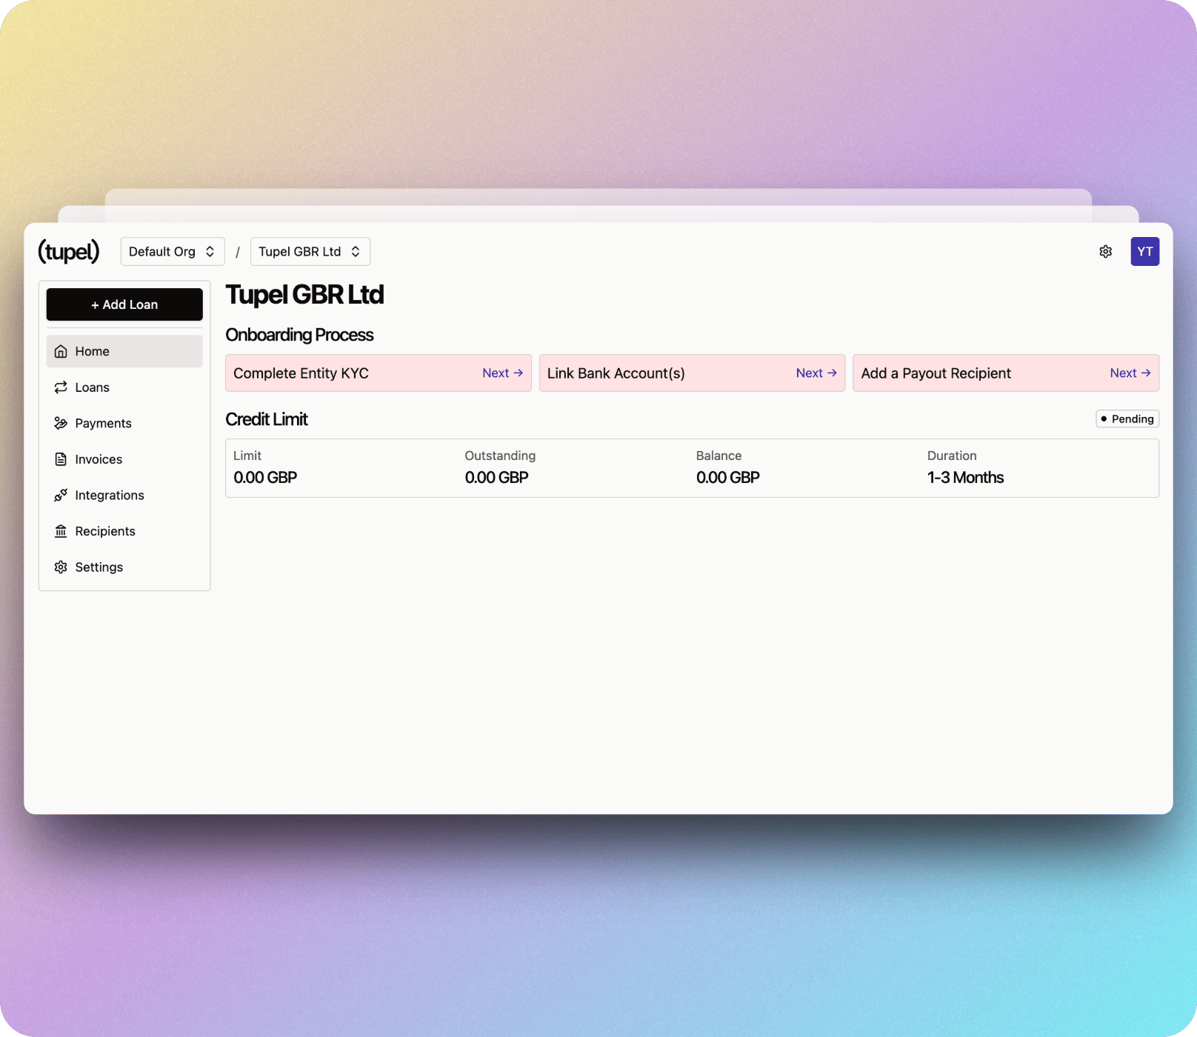Click Next on Add a Payout Recipient

coord(1130,373)
